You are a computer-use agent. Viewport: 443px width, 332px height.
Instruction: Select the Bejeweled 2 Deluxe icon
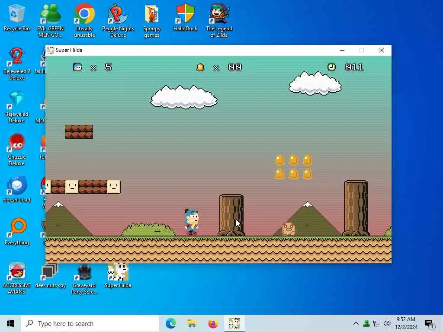[17, 64]
